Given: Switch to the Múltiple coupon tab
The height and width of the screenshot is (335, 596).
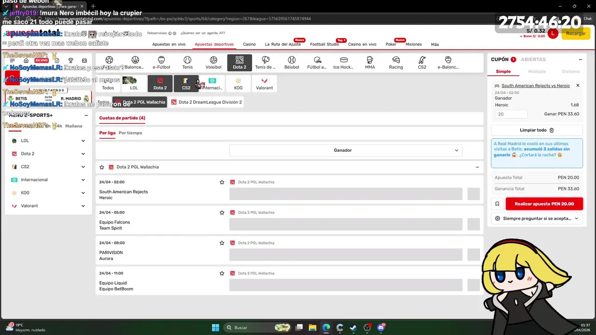Looking at the screenshot, I should [x=537, y=72].
